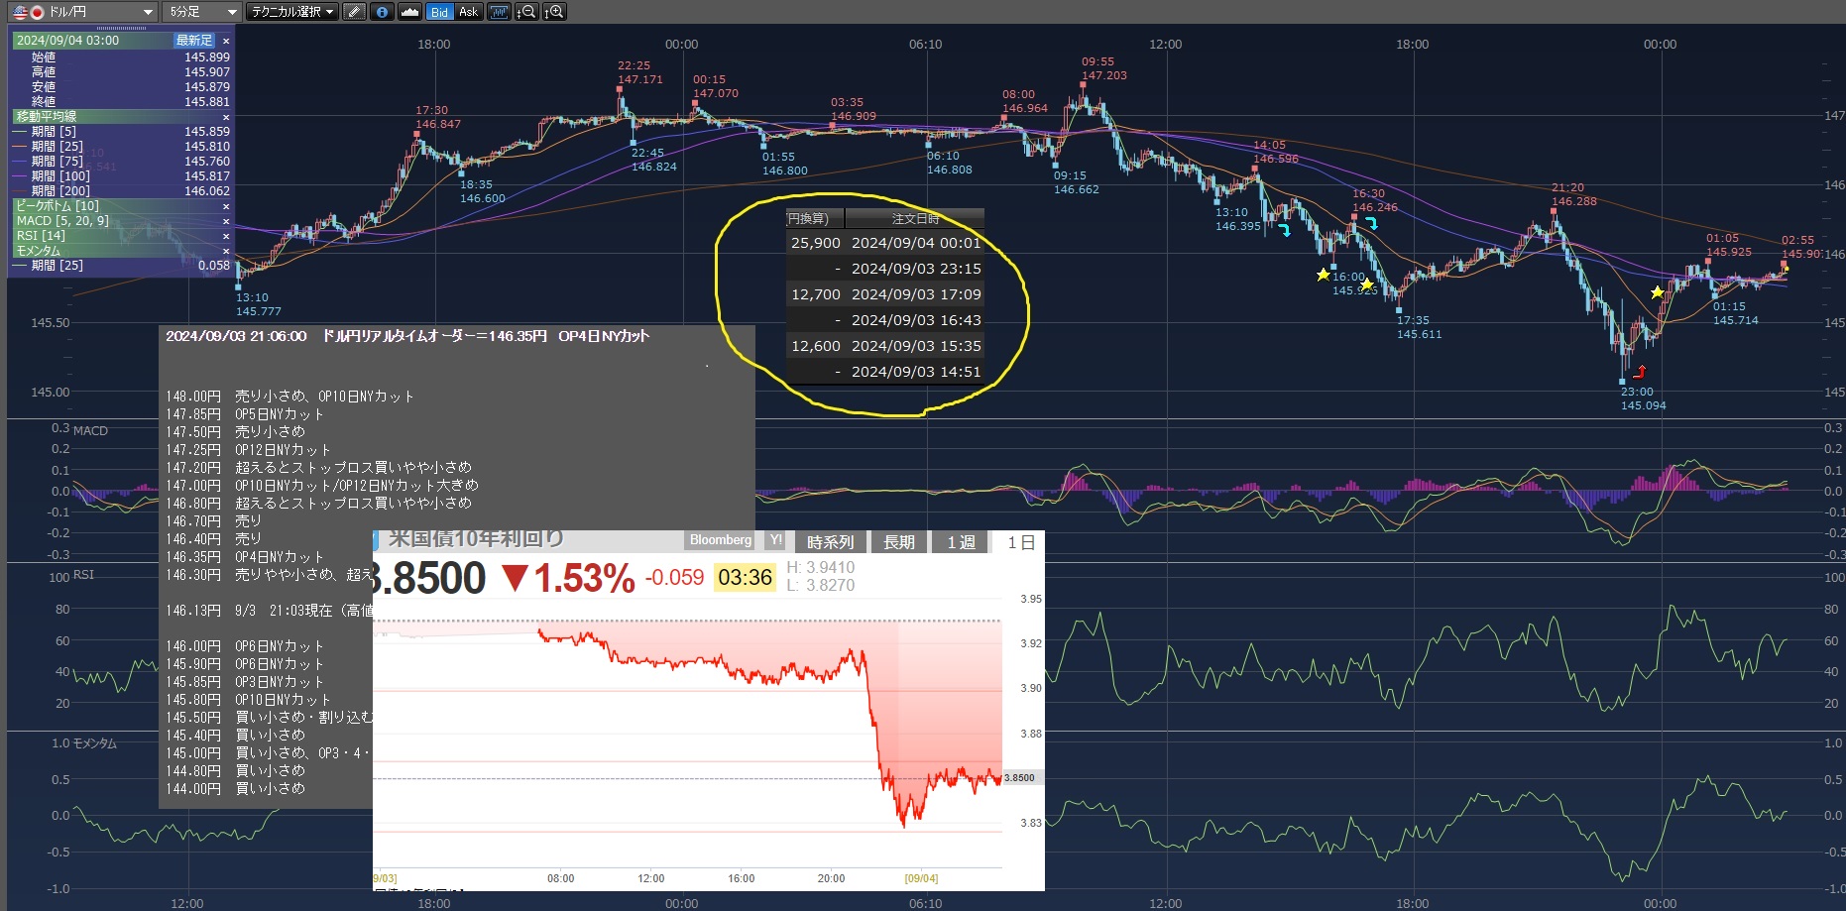Click the Bloomberg source button
Viewport: 1846px width, 911px height.
(721, 540)
